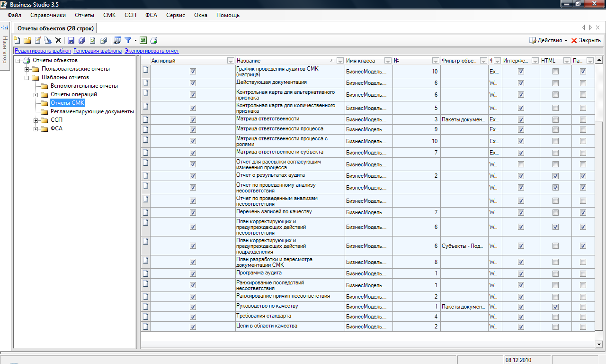Enable HTML checkbox for Действующая документация row

point(556,83)
